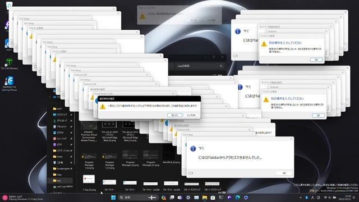Open the Terminal icon on the taskbar

221,198
